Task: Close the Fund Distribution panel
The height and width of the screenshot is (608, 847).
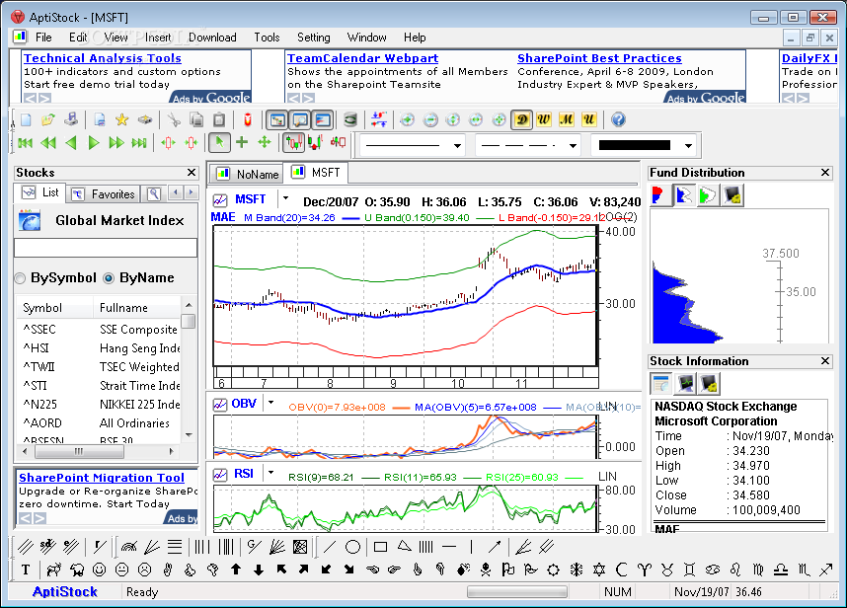Action: coord(825,173)
